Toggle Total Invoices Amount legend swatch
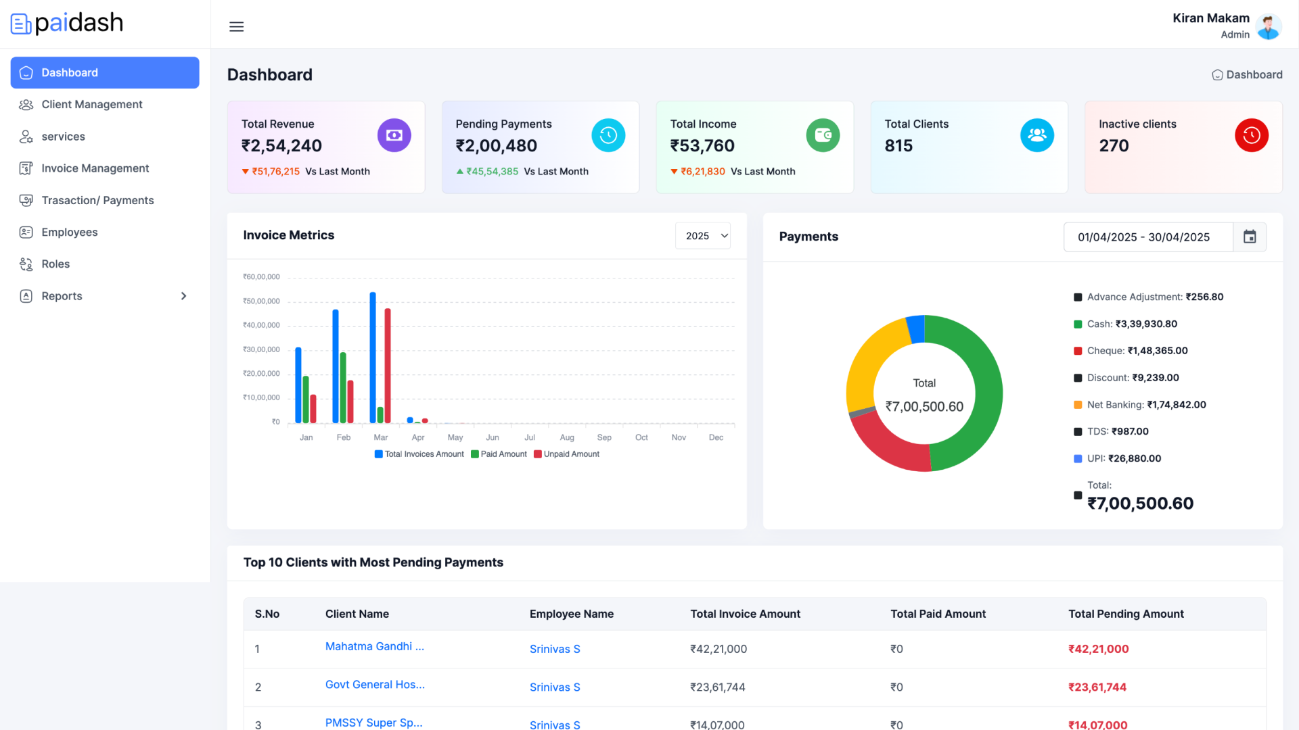The width and height of the screenshot is (1299, 730). tap(379, 454)
